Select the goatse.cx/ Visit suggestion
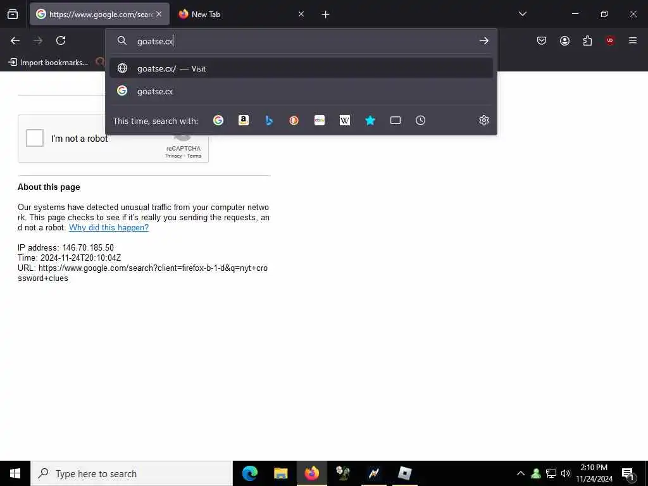 coord(301,68)
